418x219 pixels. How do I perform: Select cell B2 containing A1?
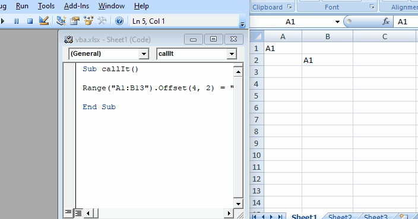point(327,60)
